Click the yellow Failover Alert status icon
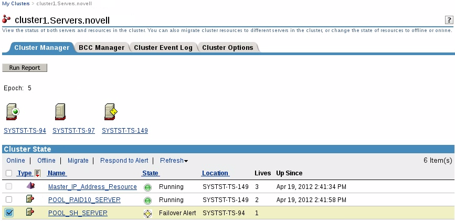The height and width of the screenshot is (221, 455). click(x=147, y=214)
